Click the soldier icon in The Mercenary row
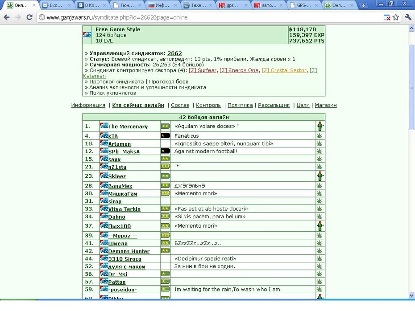Image resolution: width=415 pixels, height=311 pixels. point(320,126)
